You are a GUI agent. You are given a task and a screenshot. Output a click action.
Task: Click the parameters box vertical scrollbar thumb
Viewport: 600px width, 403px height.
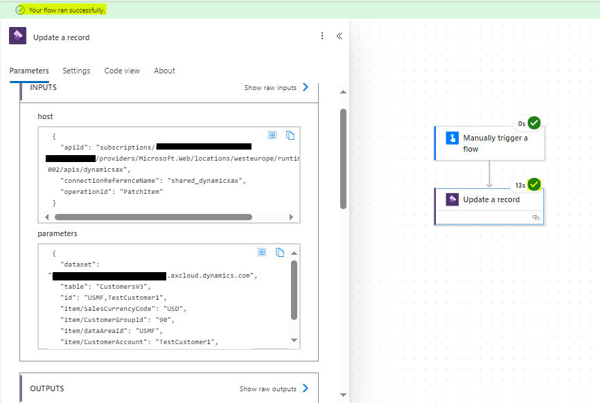(x=294, y=290)
